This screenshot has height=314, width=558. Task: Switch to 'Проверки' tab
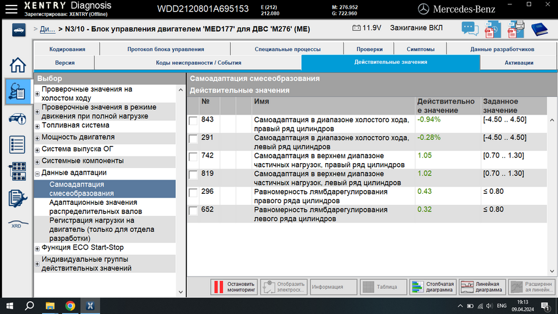click(369, 49)
